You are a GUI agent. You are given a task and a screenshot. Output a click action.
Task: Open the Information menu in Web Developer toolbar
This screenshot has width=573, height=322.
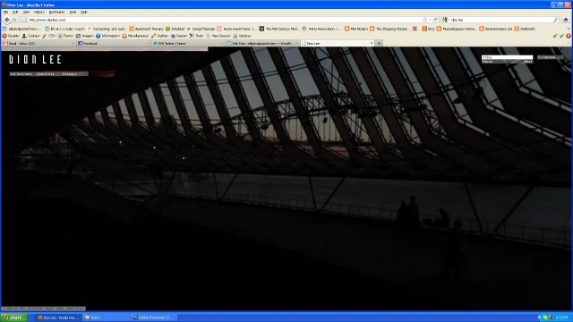(107, 36)
